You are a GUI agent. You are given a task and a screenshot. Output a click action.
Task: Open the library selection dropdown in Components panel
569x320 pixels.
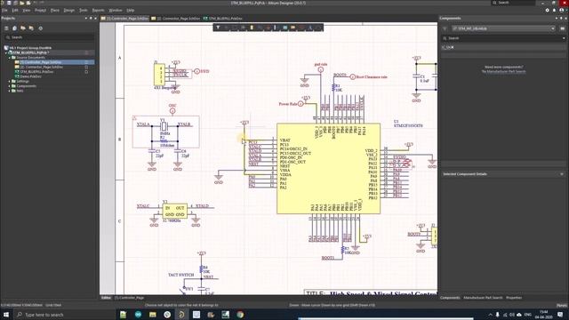(553, 28)
